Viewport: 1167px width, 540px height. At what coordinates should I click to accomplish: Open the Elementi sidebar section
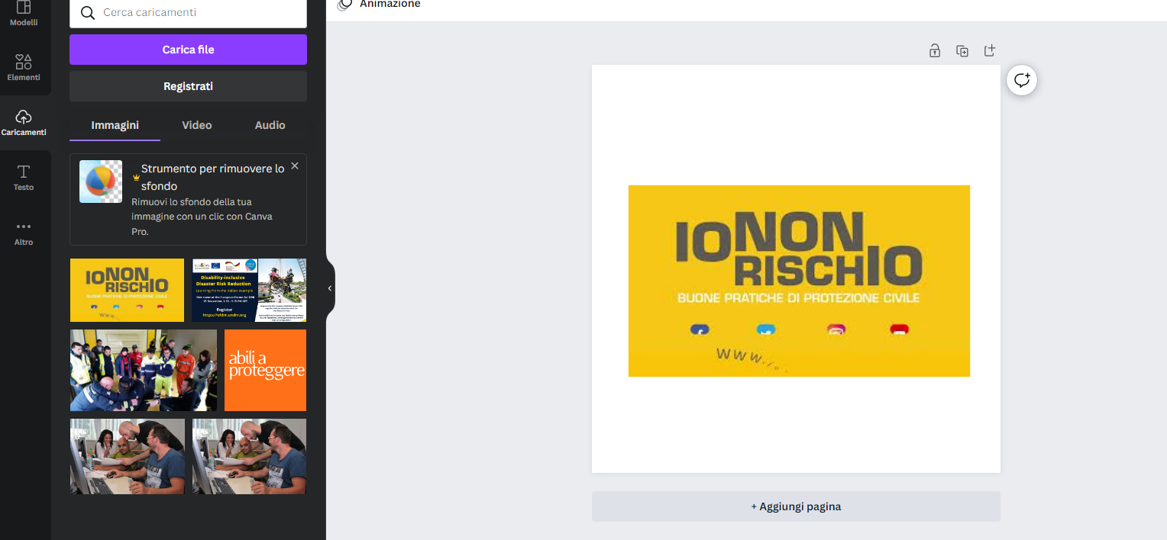pyautogui.click(x=24, y=68)
